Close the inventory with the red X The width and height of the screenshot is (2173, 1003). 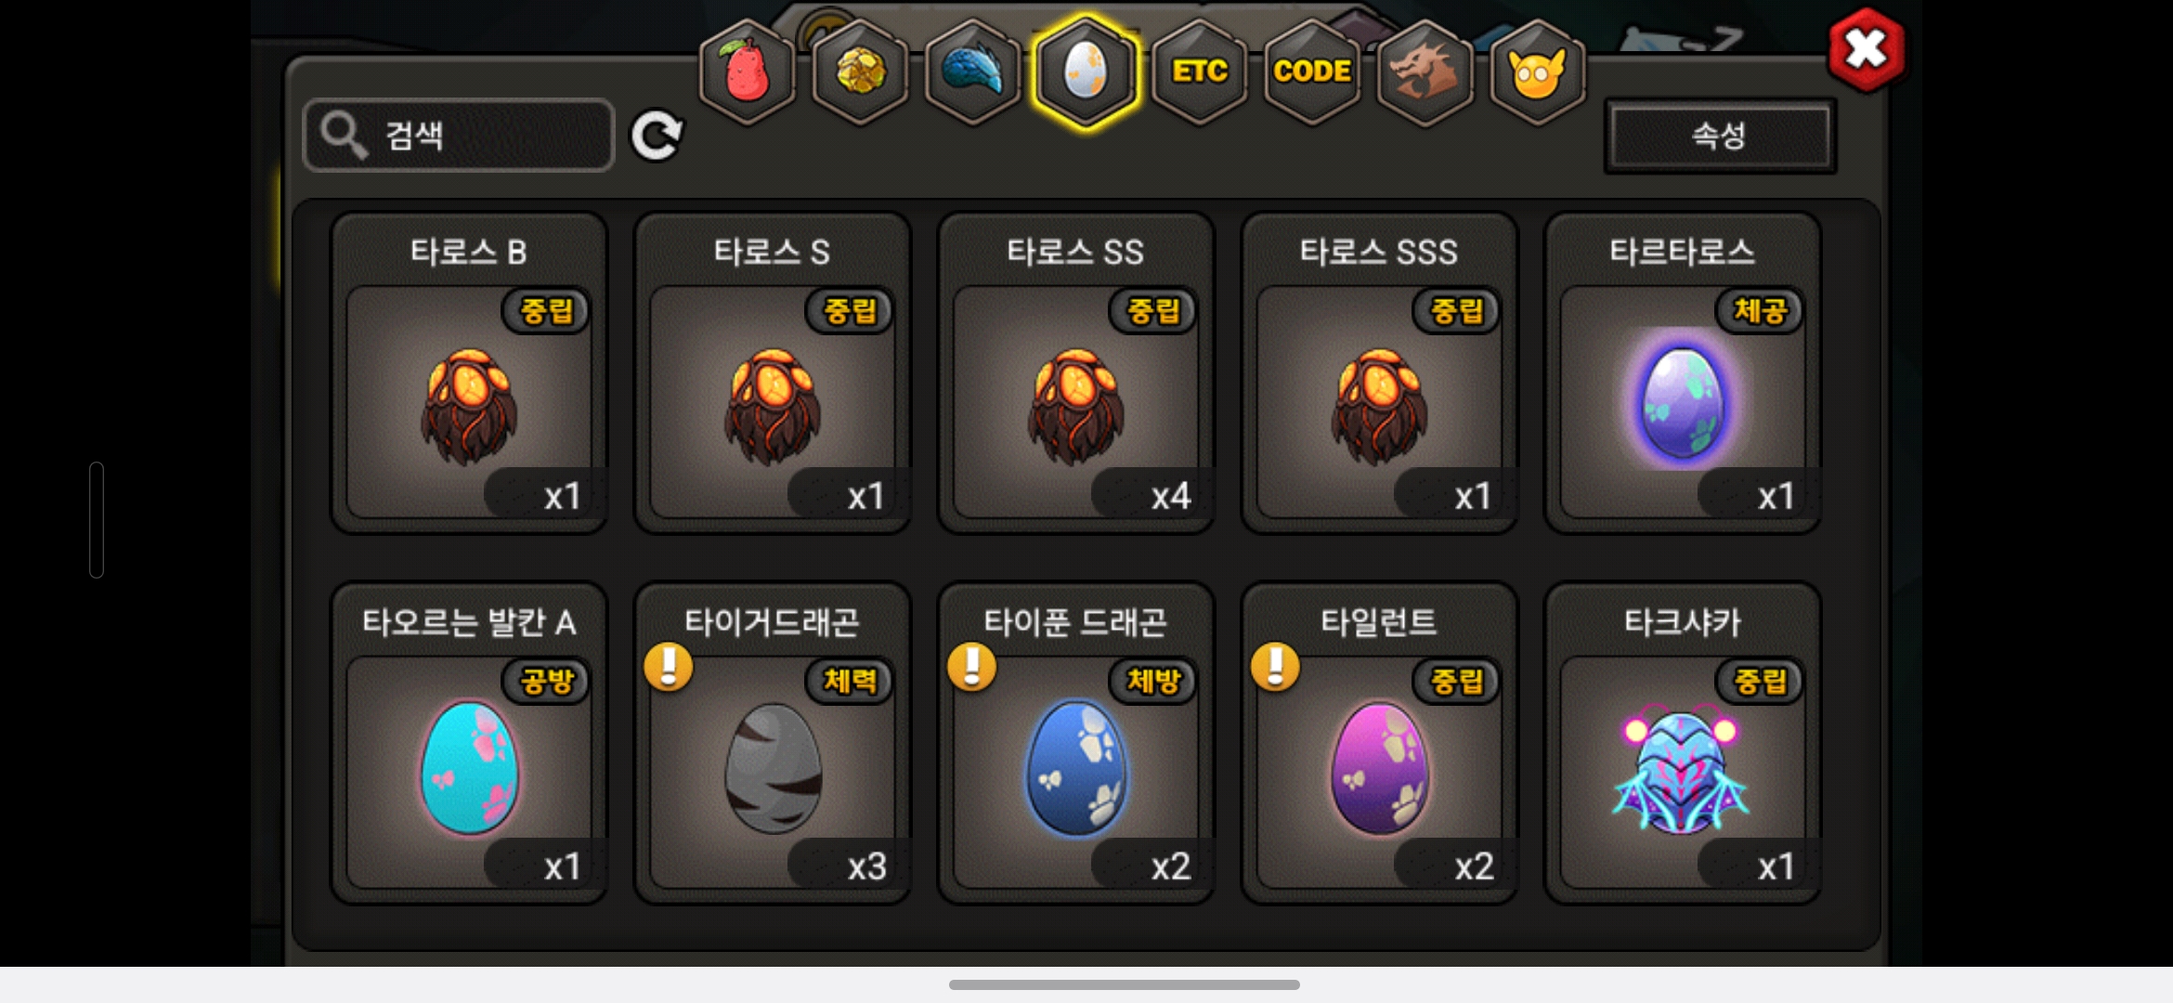1866,49
